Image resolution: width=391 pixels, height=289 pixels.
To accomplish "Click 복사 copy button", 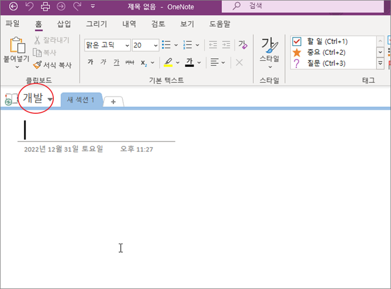I will pos(45,52).
